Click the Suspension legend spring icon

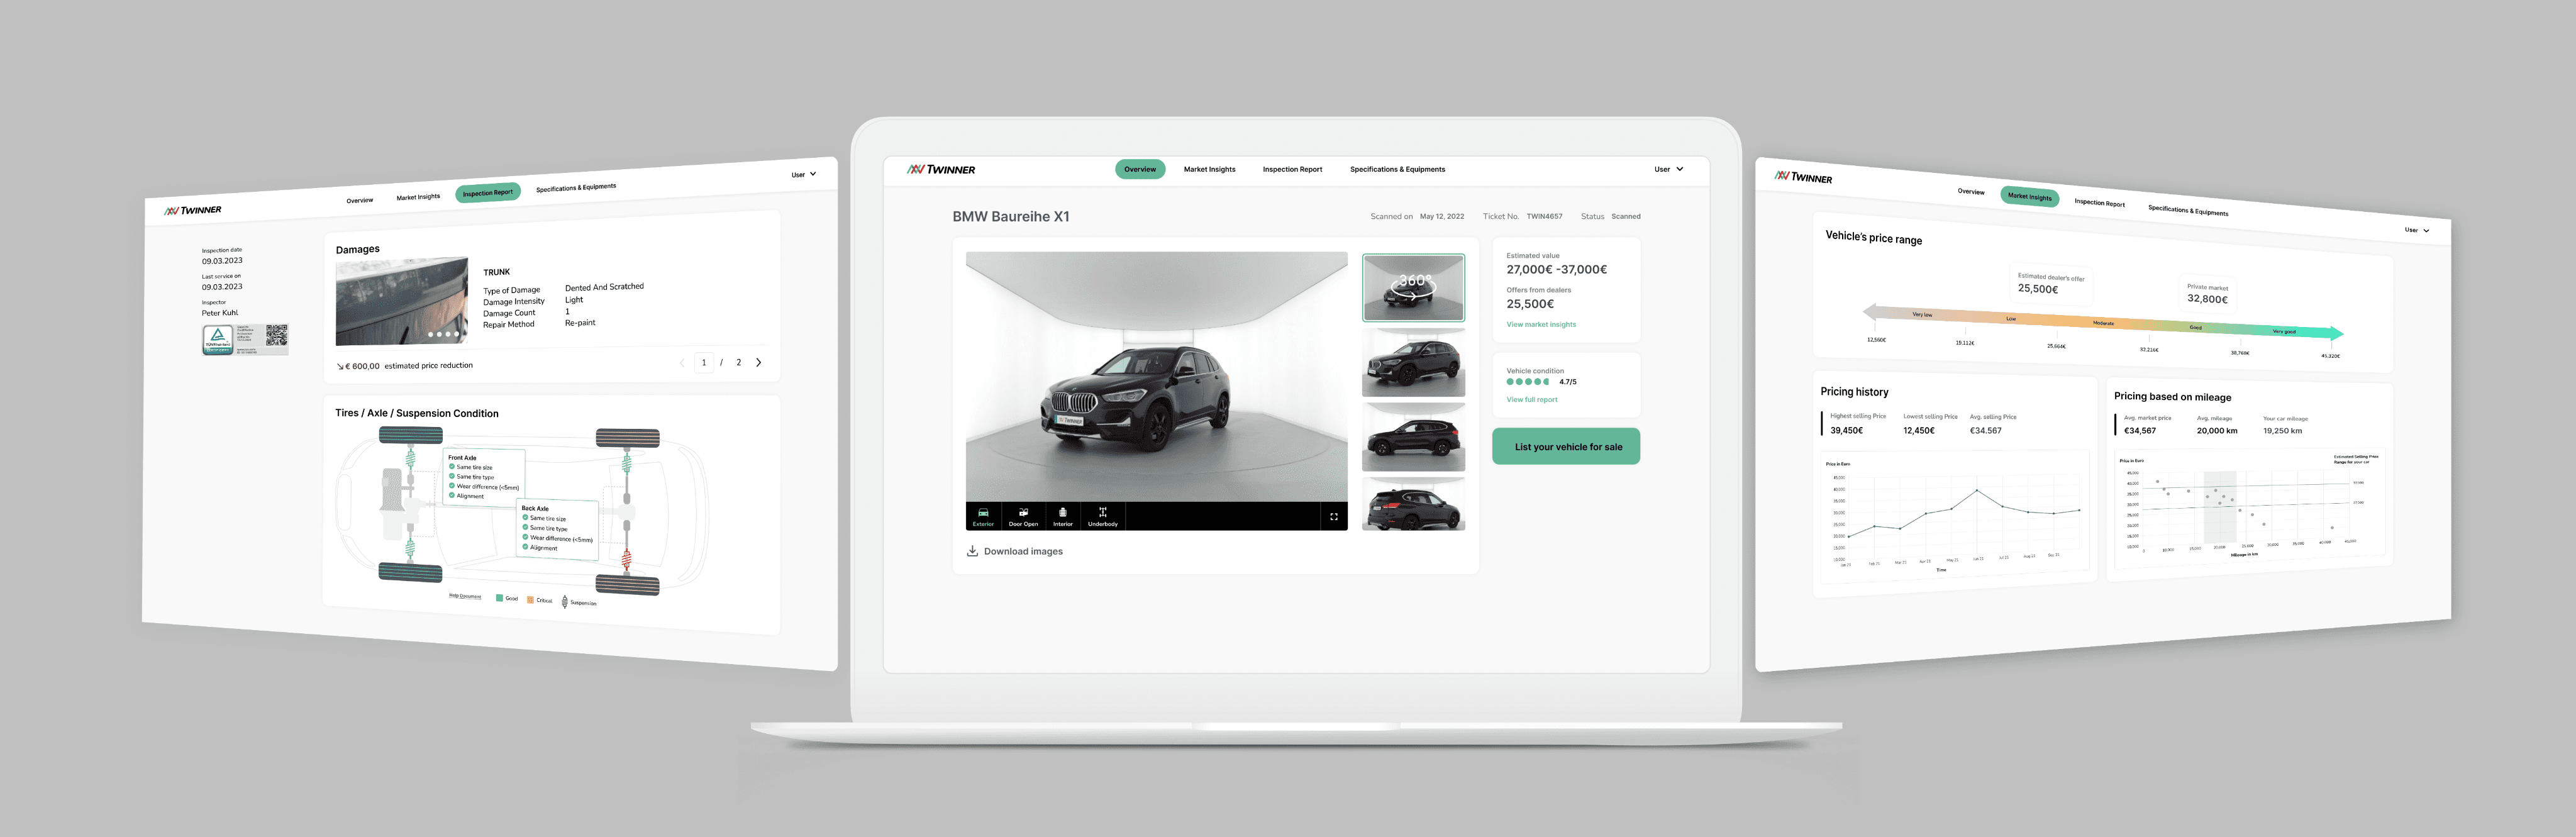(564, 602)
